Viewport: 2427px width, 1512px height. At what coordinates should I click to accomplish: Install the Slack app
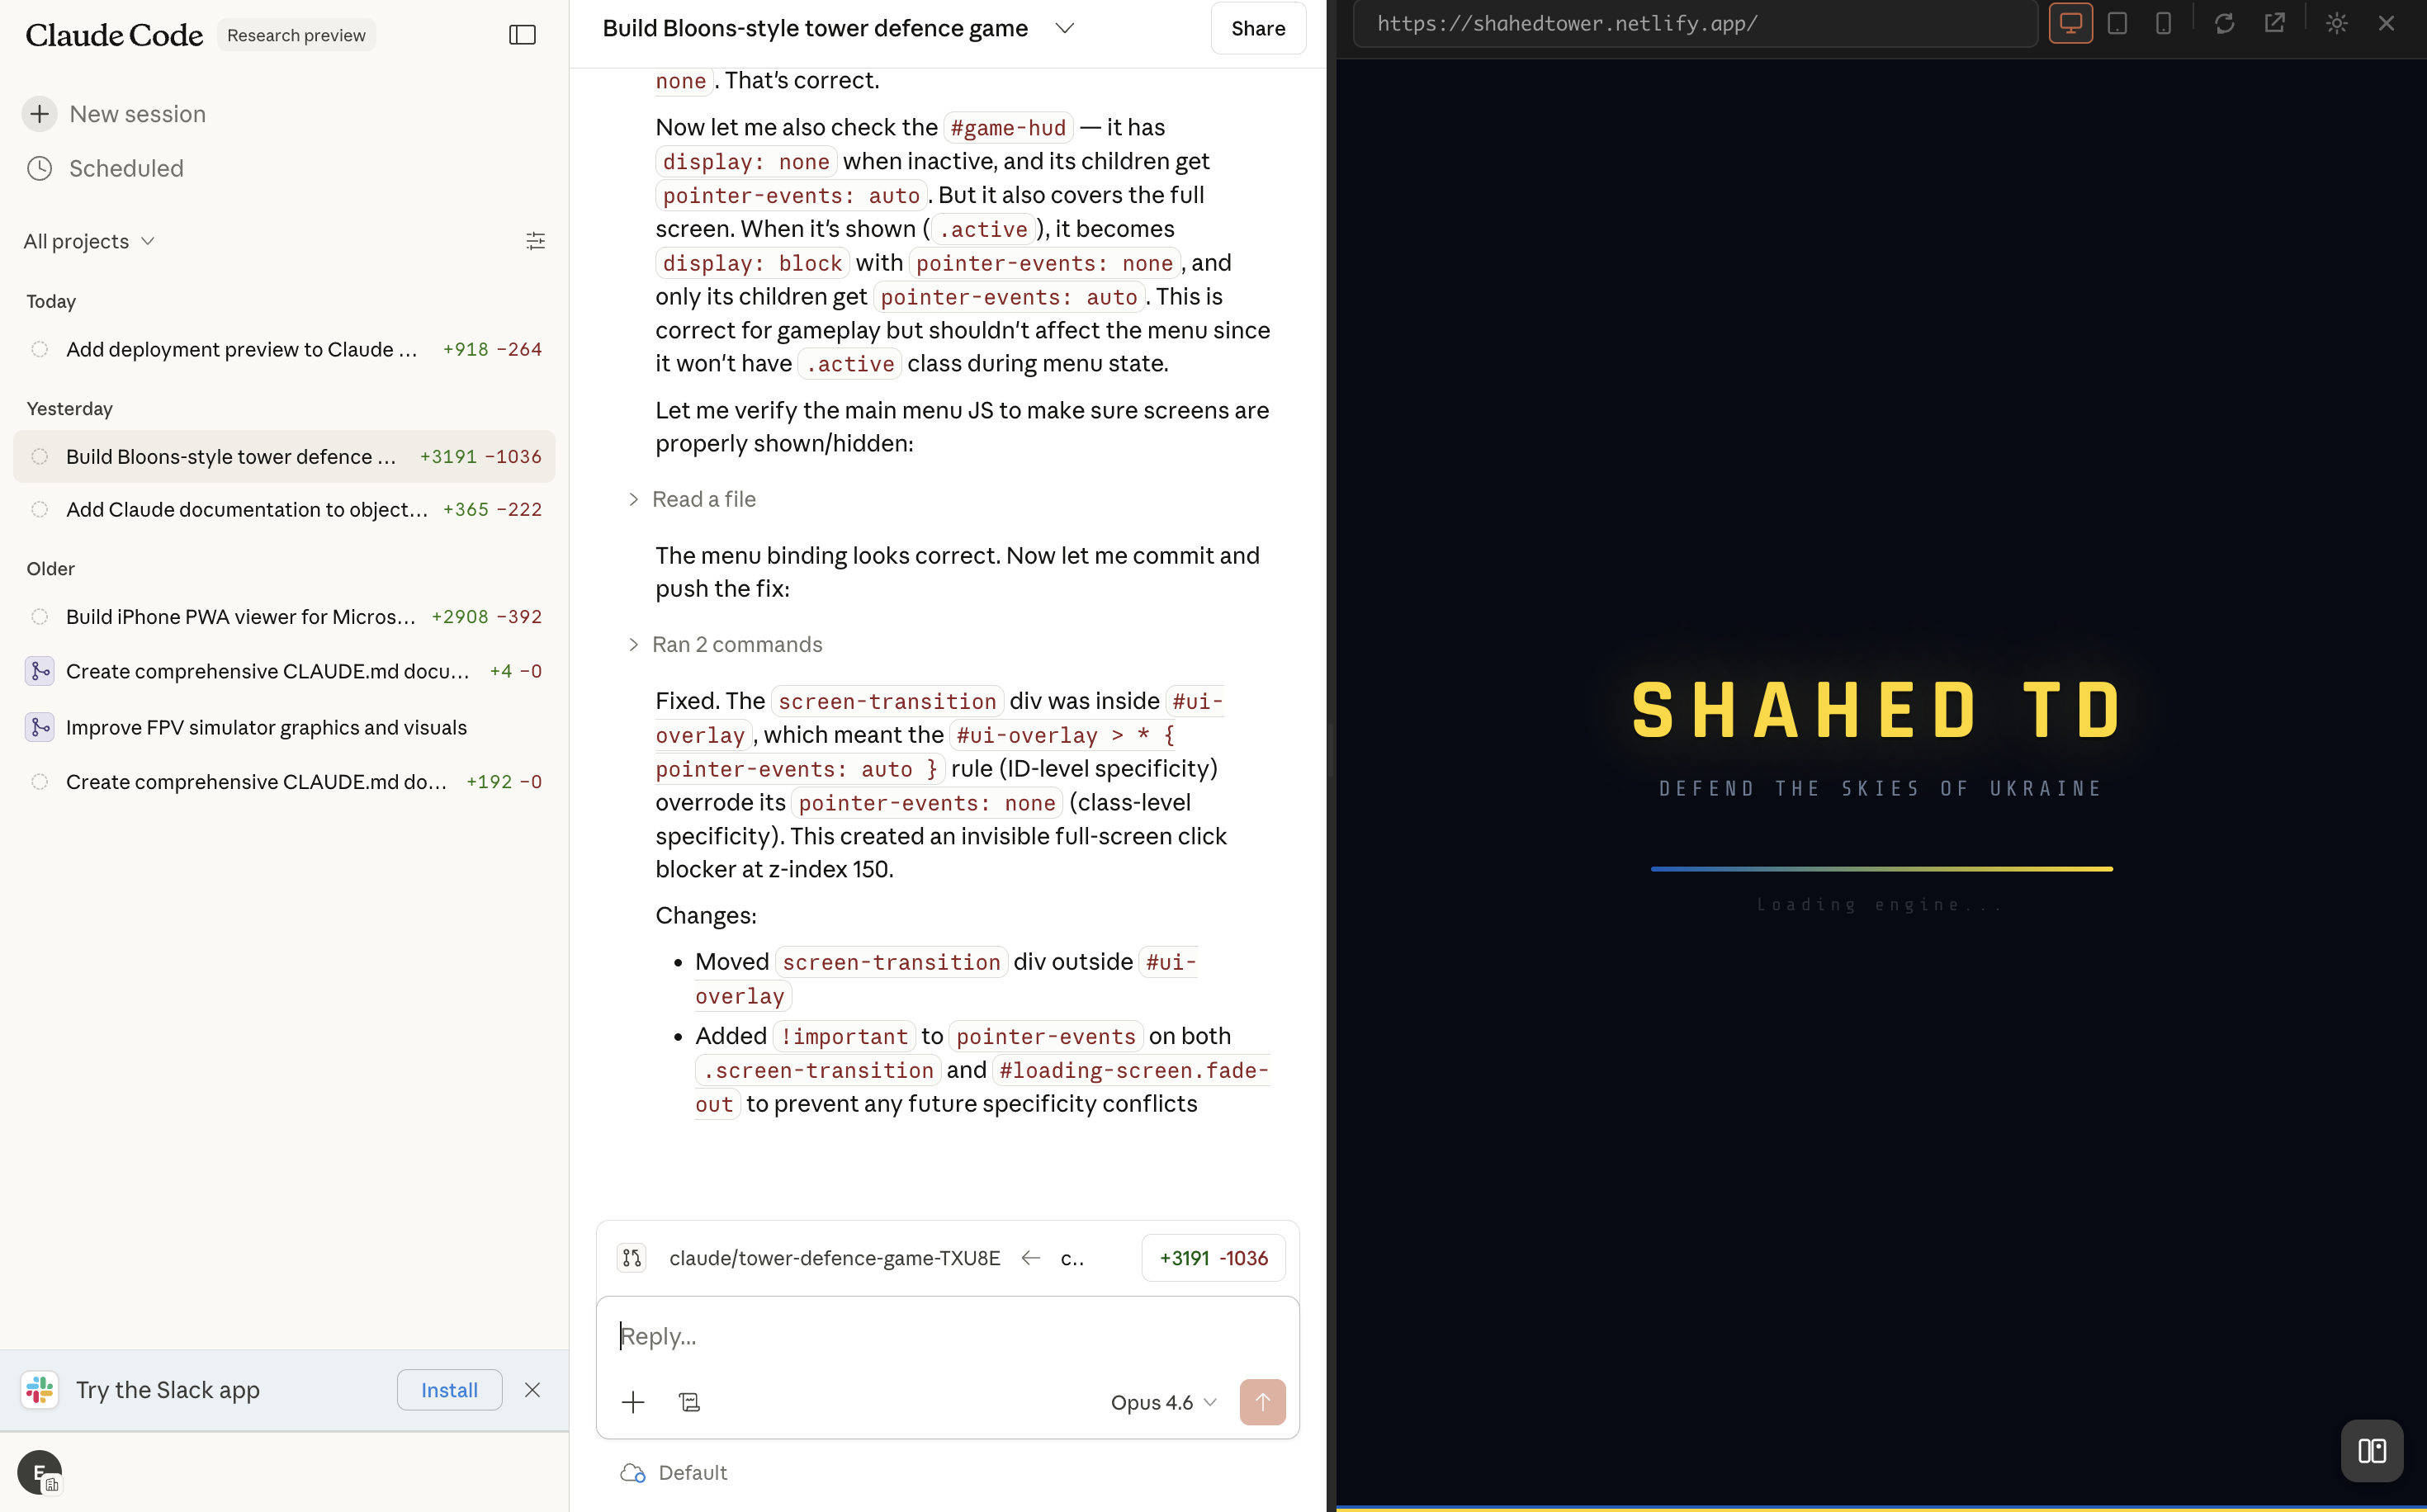449,1390
